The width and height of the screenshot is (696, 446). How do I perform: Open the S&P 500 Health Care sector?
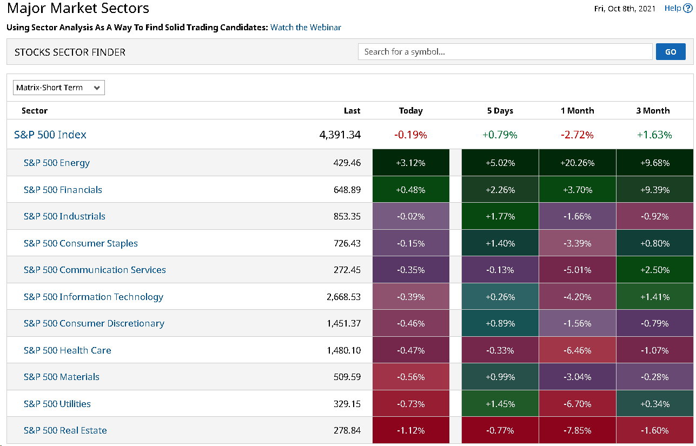[68, 350]
